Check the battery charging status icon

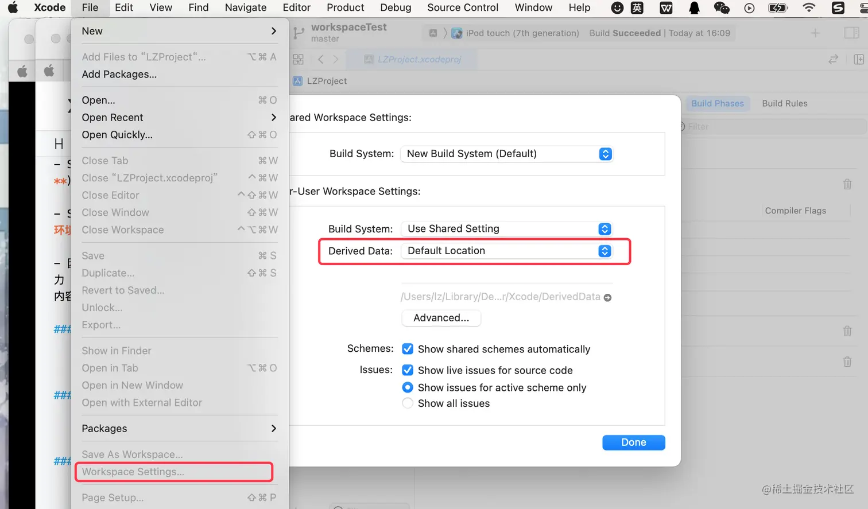point(777,7)
